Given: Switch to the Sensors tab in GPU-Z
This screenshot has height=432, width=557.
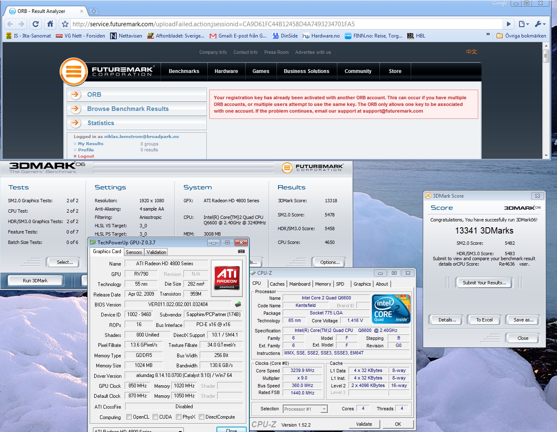Looking at the screenshot, I should pyautogui.click(x=134, y=252).
